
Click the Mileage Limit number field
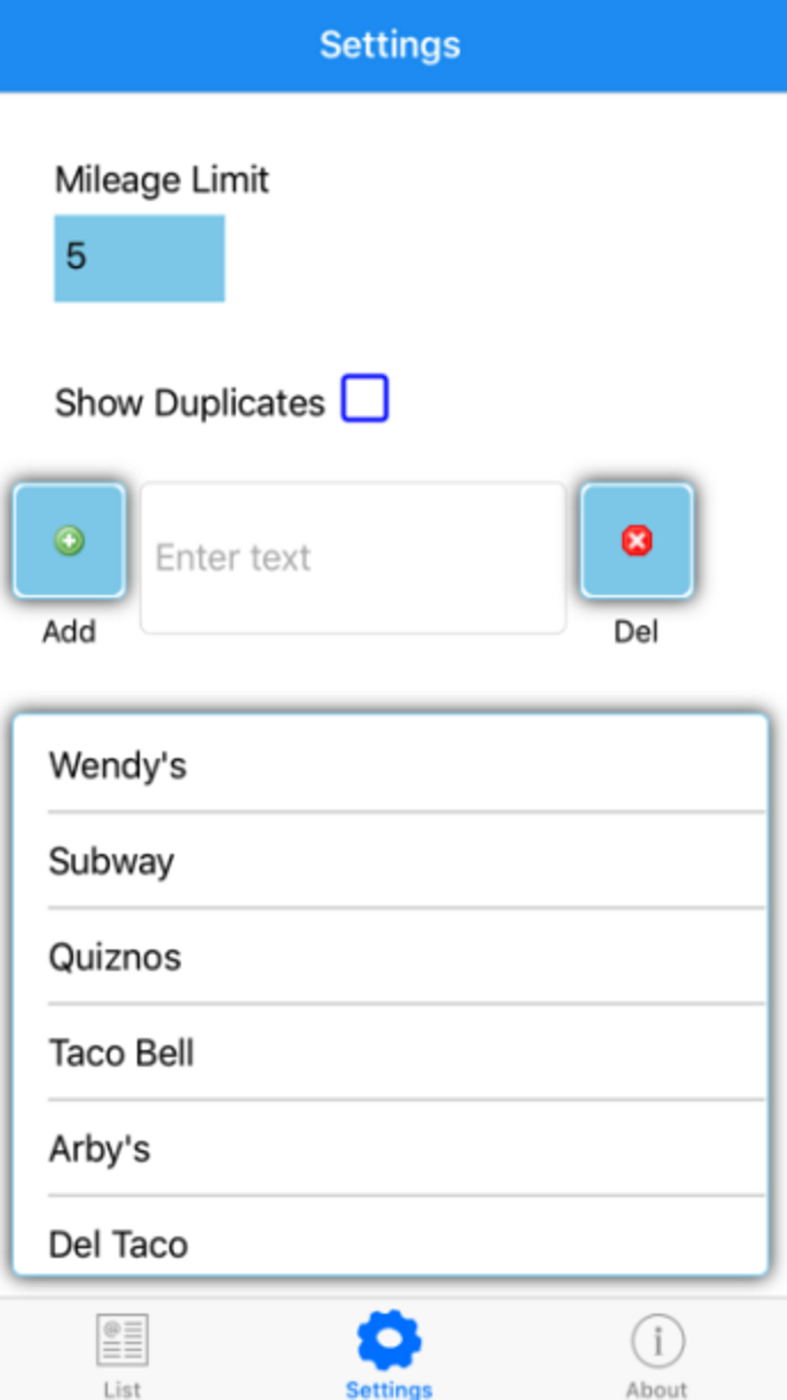point(139,258)
